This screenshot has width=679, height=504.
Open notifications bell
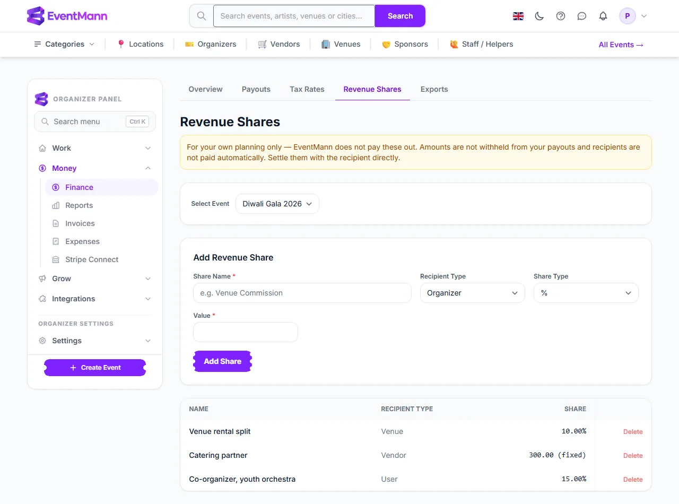point(603,16)
